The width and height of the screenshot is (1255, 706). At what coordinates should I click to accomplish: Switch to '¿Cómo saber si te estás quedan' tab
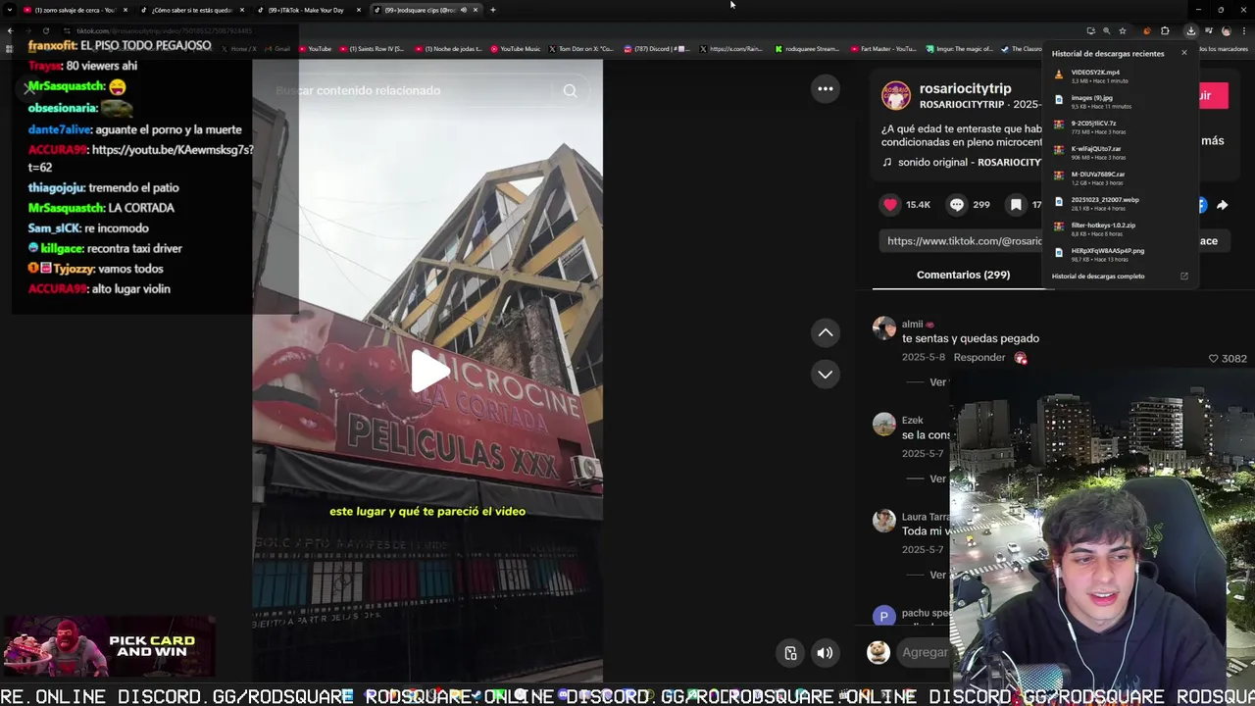coord(191,10)
